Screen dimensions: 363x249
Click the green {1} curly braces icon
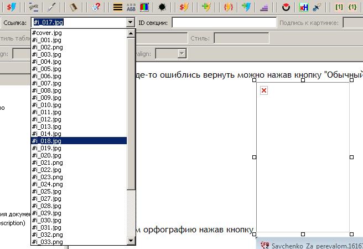click(x=352, y=7)
